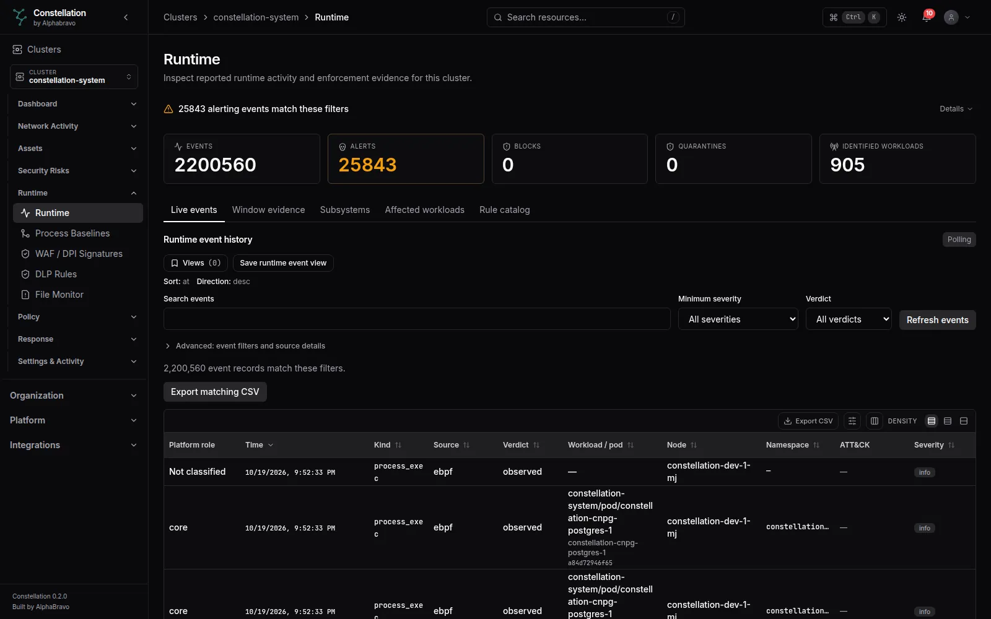
Task: Open the Runtime sidebar page
Action: [78, 213]
